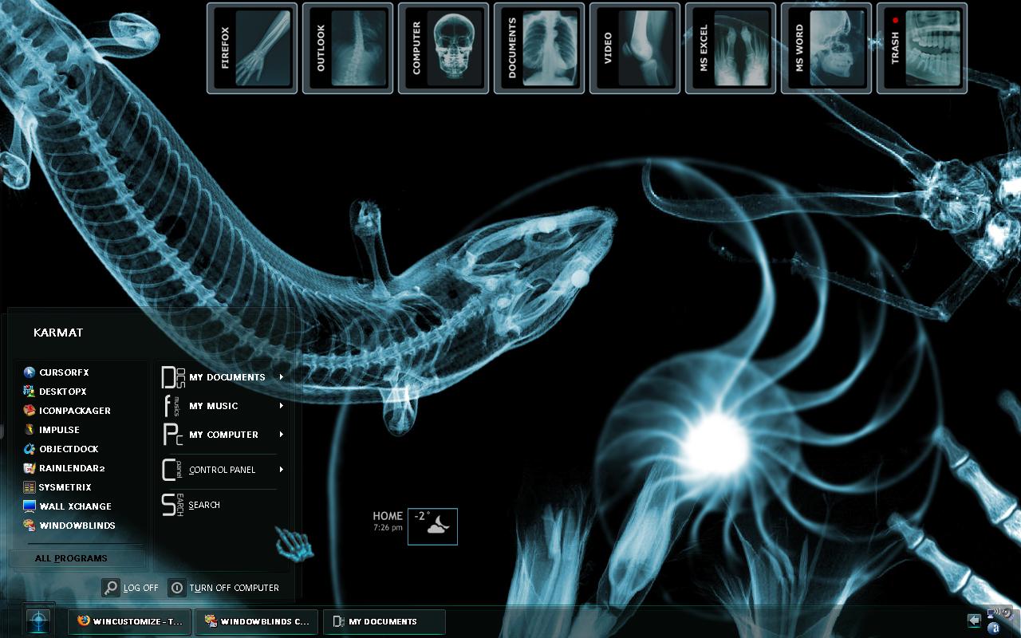Viewport: 1021px width, 638px height.
Task: Switch to My Documents taskbar window
Action: pos(384,621)
